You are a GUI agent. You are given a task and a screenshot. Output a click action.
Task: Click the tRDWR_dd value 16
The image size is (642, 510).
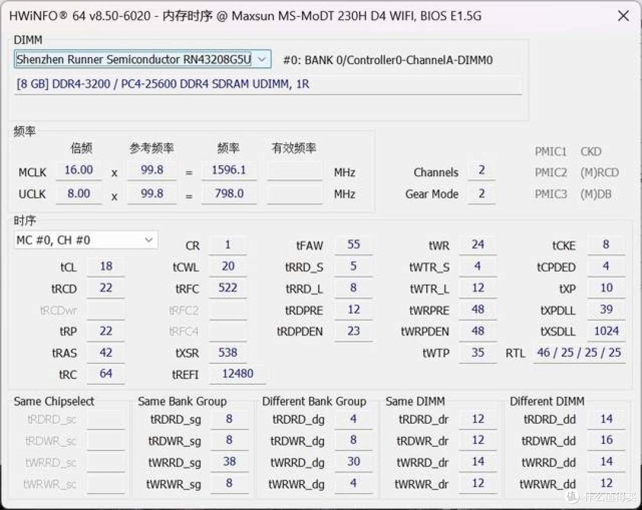tap(606, 441)
